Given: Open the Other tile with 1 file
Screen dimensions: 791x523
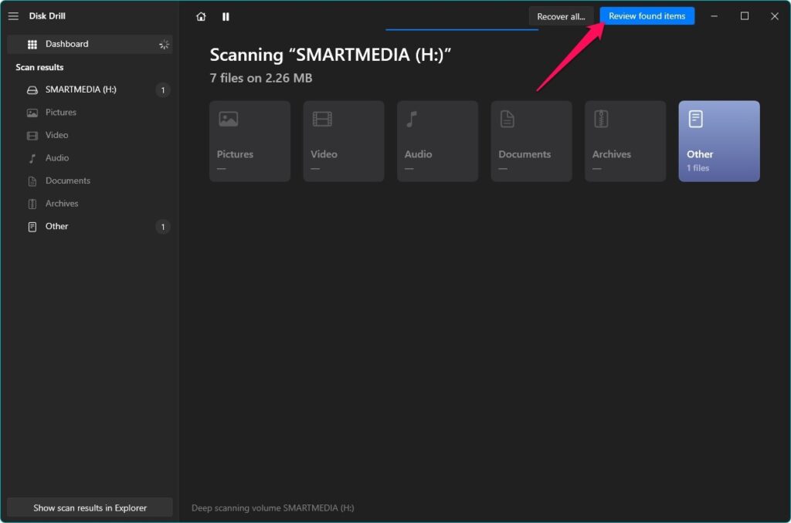Looking at the screenshot, I should (x=718, y=140).
